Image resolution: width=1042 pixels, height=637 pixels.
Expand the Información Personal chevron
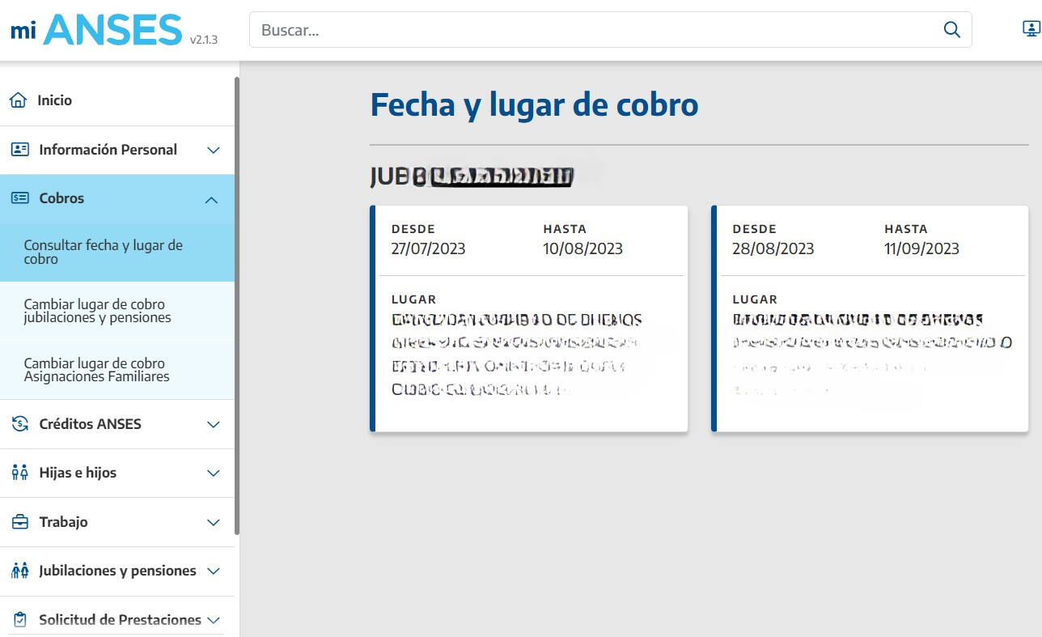tap(214, 151)
